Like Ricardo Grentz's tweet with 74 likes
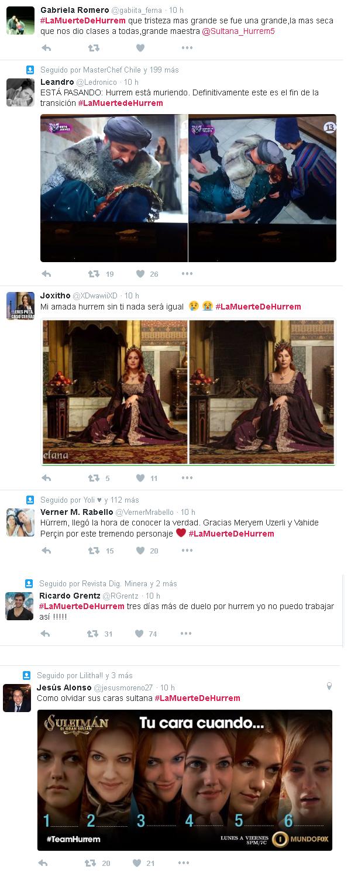This screenshot has height=873, width=358. click(x=140, y=633)
